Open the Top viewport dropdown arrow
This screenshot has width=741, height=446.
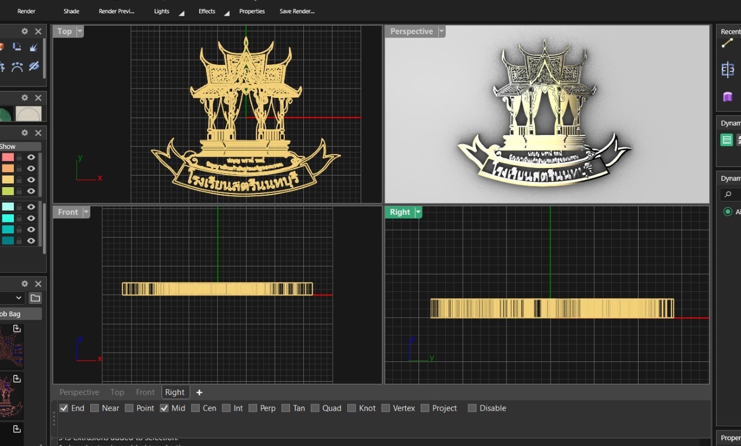tap(80, 31)
